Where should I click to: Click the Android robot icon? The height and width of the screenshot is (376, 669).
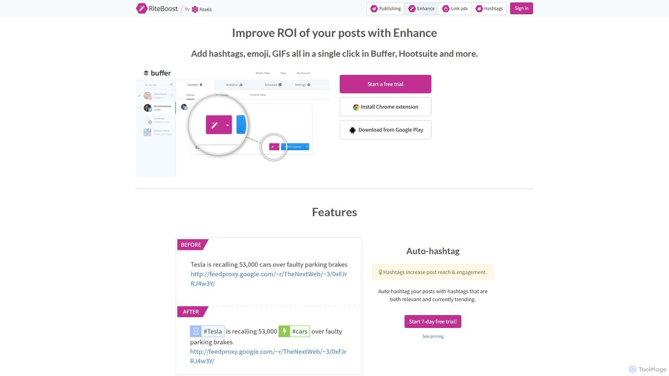(x=352, y=130)
